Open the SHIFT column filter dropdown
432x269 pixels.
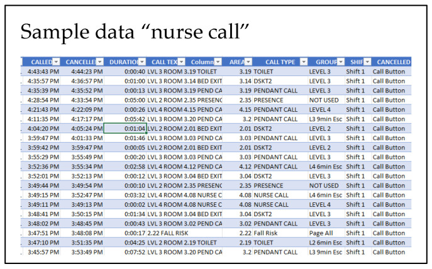click(x=367, y=62)
